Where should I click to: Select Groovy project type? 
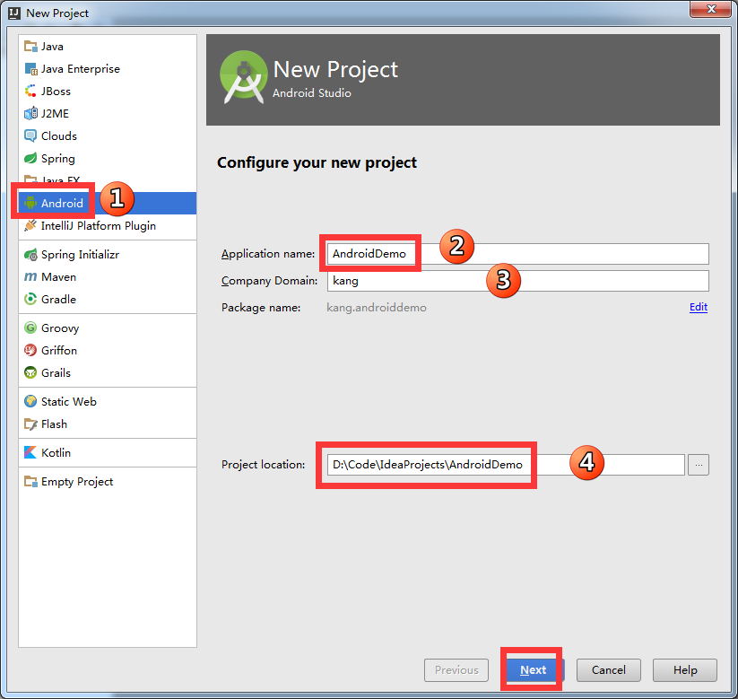(x=108, y=328)
